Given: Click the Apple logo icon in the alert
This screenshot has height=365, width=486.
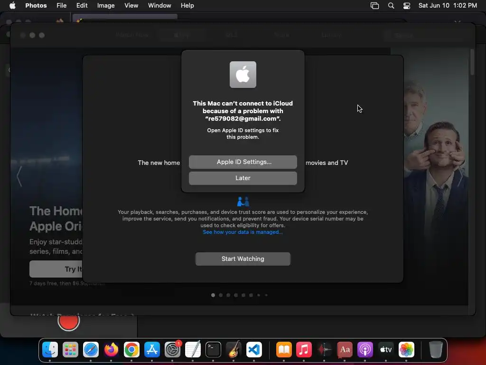Looking at the screenshot, I should pos(243,75).
